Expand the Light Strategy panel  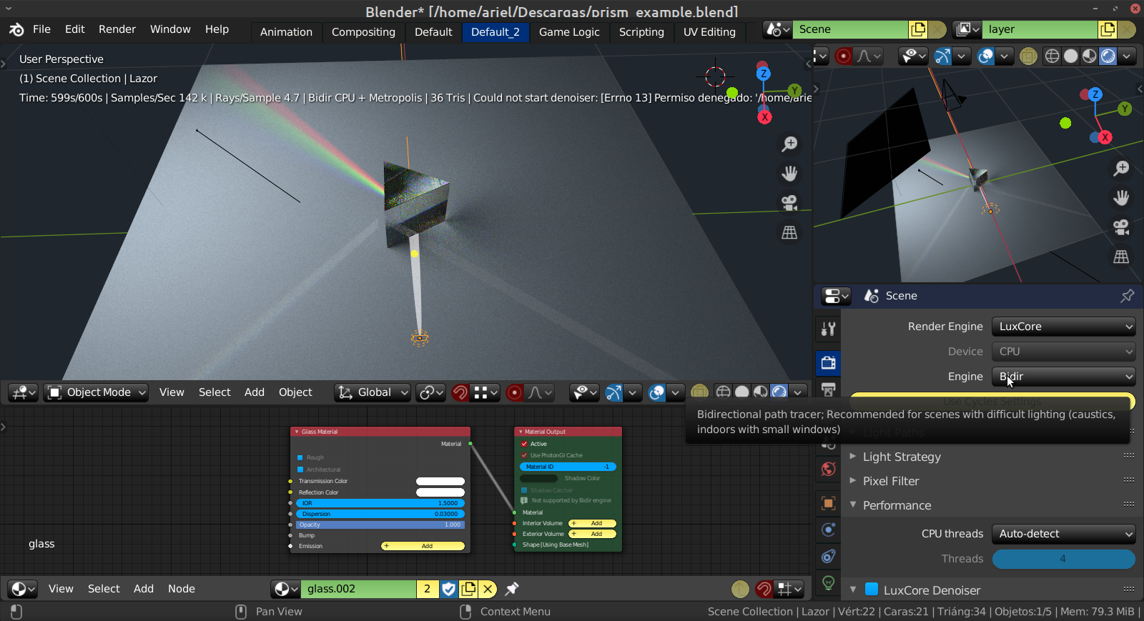pos(902,457)
